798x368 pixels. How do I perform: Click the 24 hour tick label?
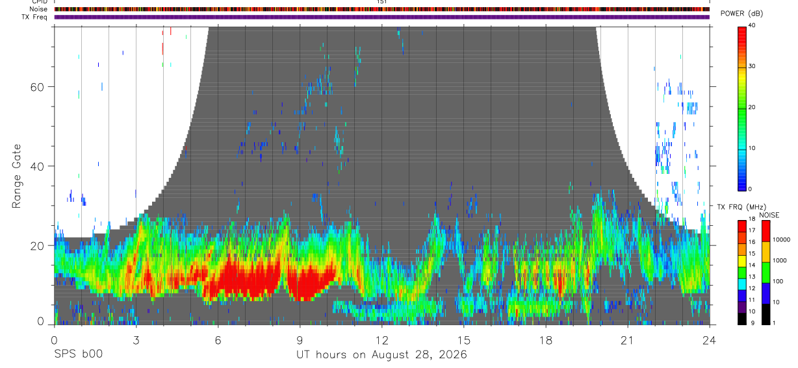(710, 339)
